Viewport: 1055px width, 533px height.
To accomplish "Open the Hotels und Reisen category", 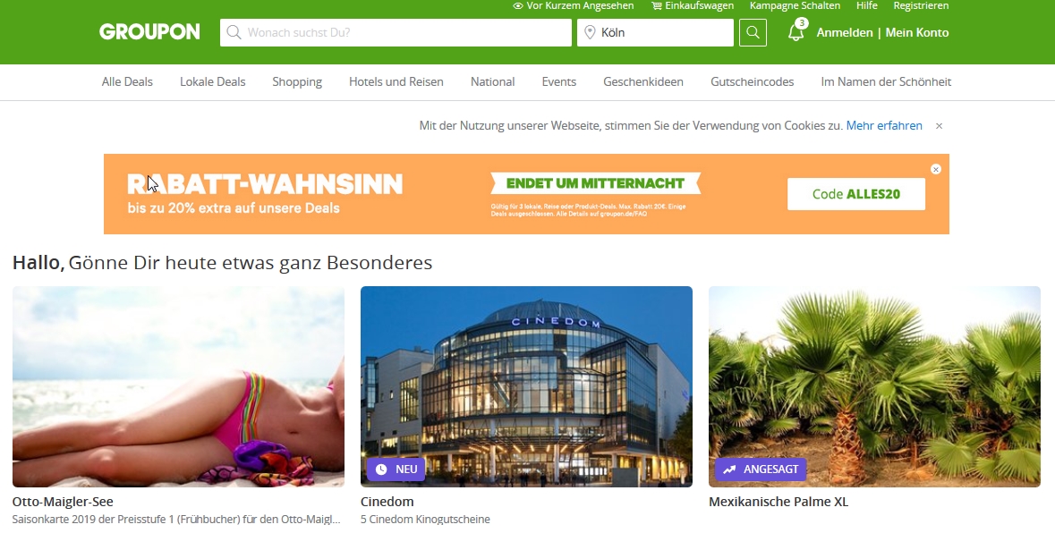I will click(x=396, y=82).
